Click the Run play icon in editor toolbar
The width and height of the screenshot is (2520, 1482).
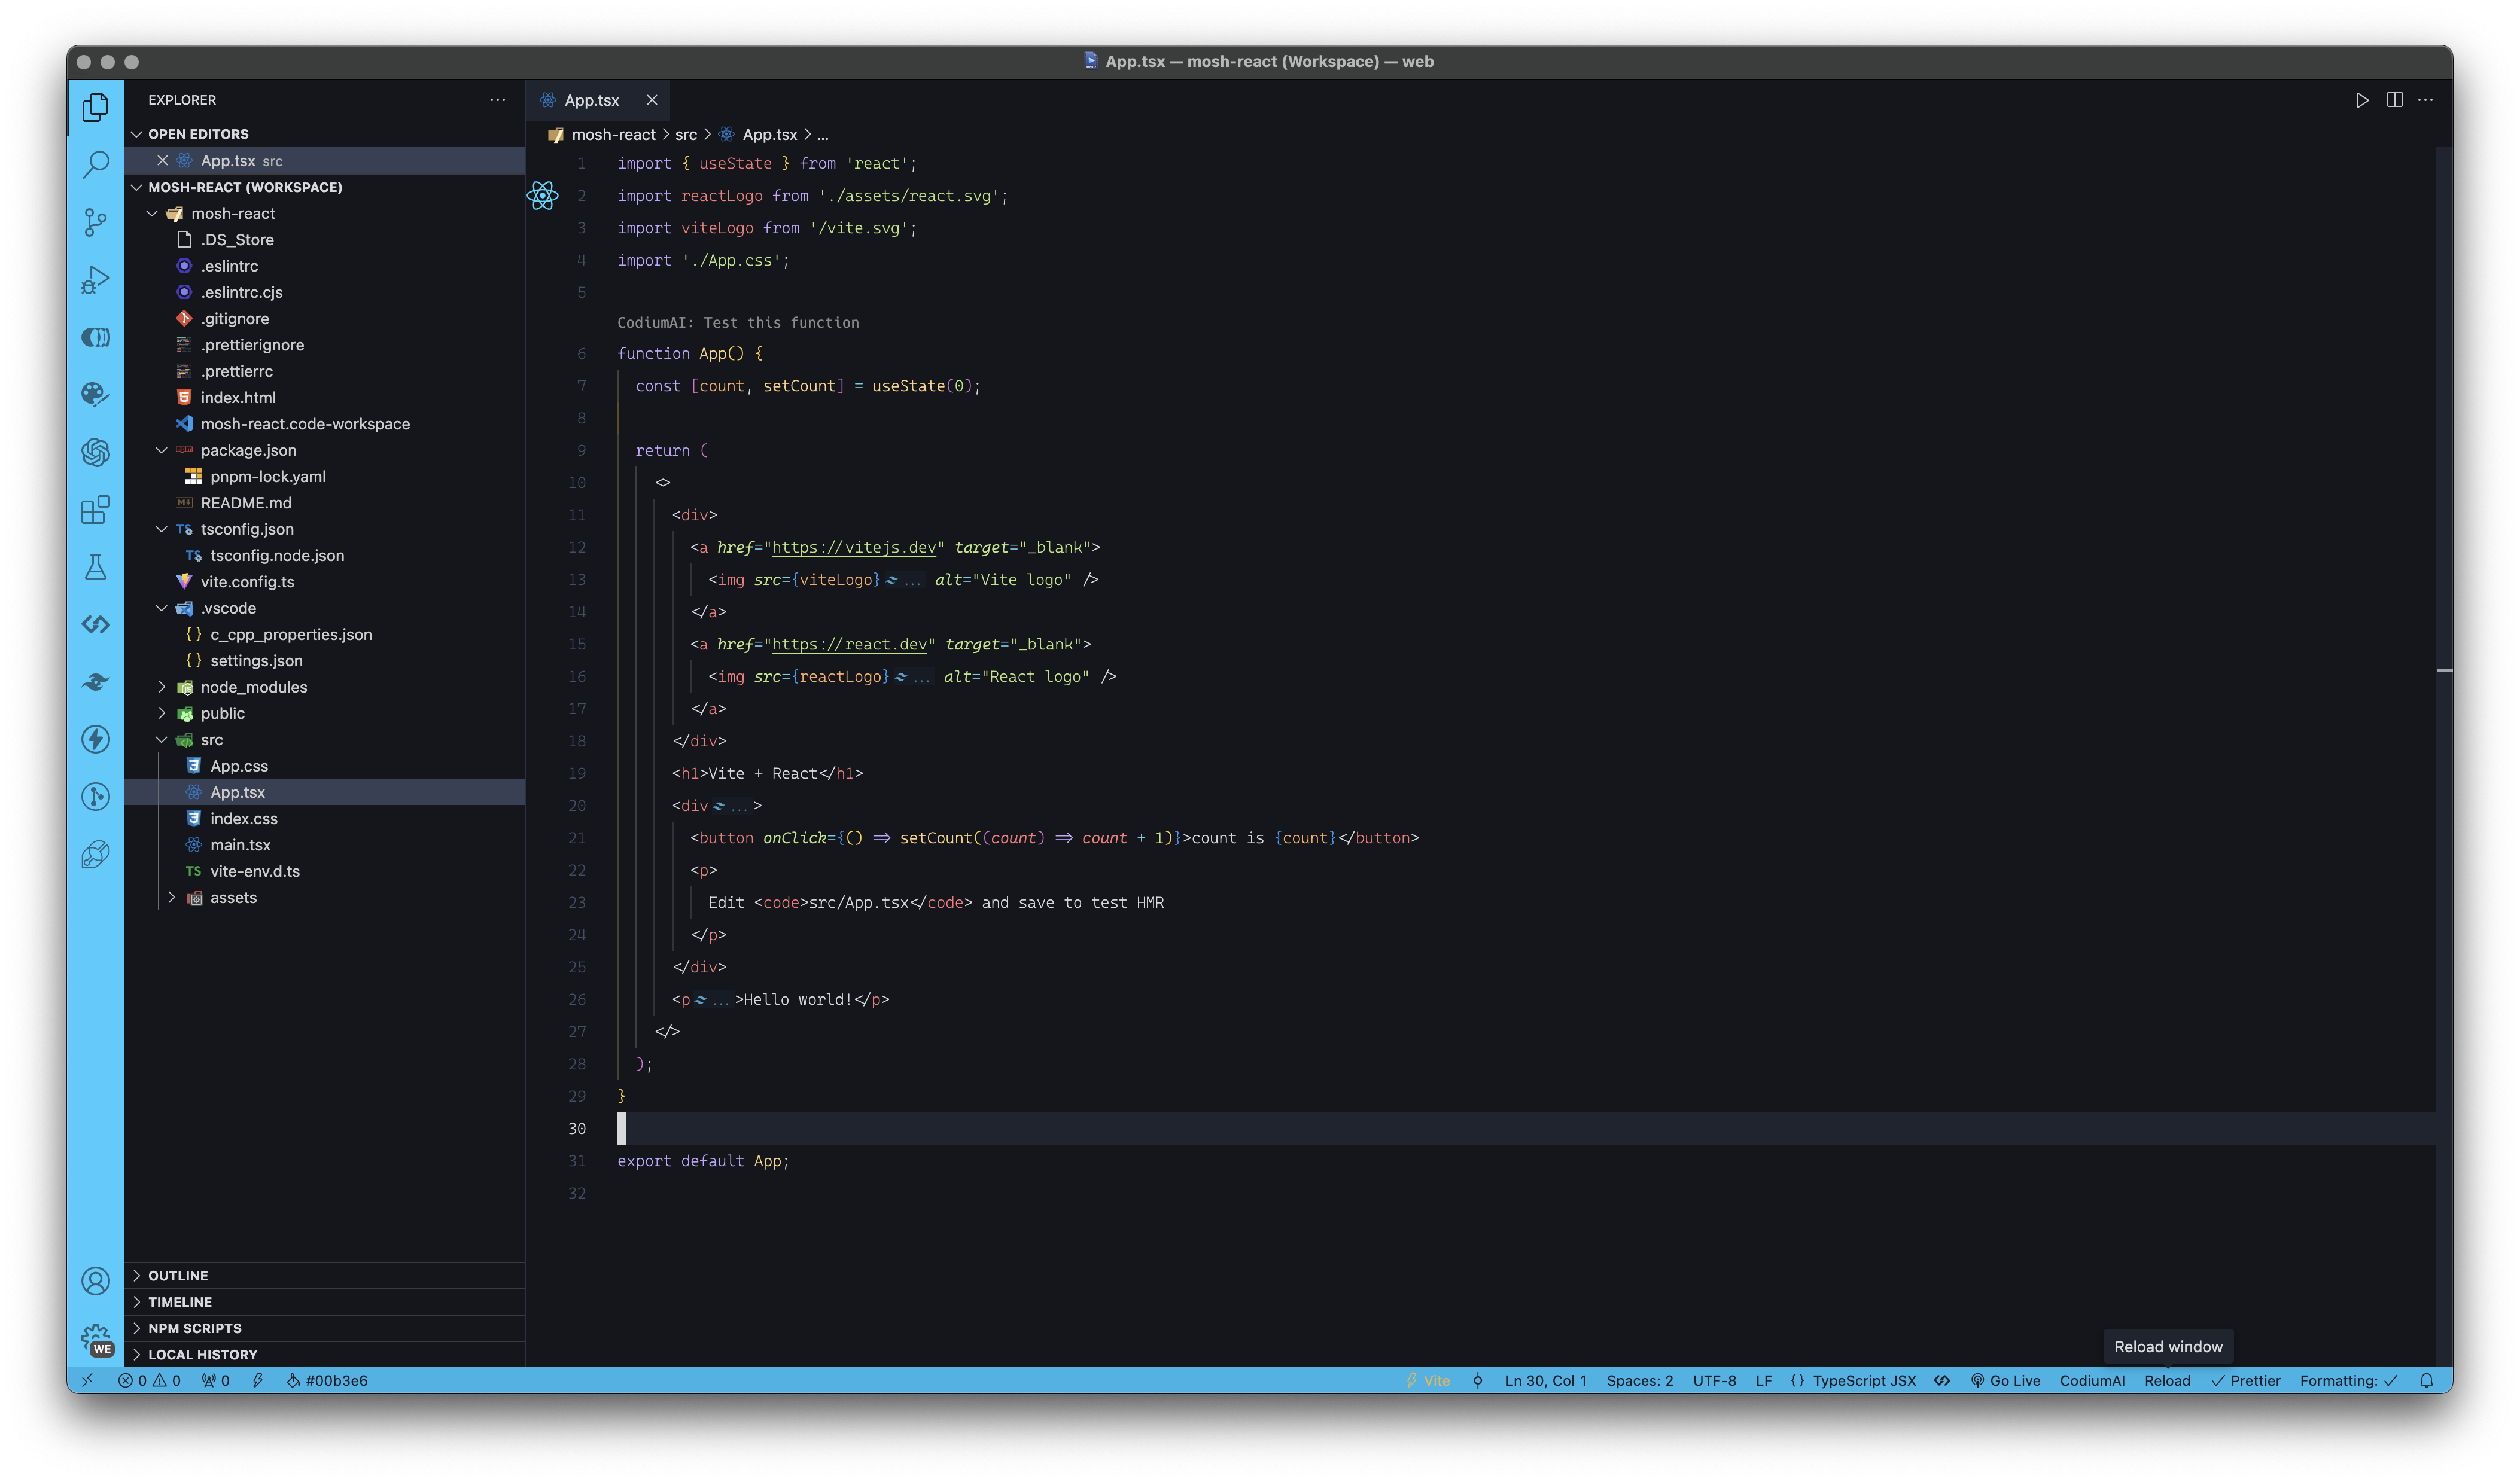click(2361, 100)
